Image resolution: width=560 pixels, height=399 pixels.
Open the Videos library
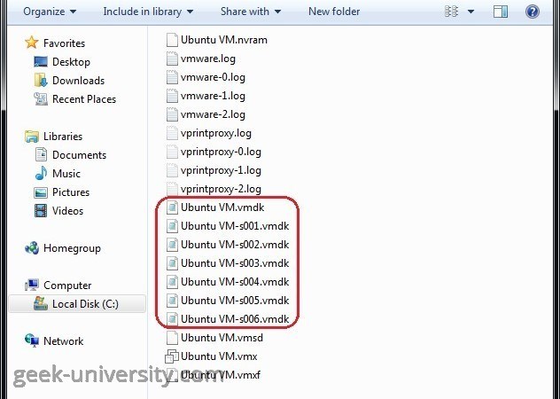67,211
